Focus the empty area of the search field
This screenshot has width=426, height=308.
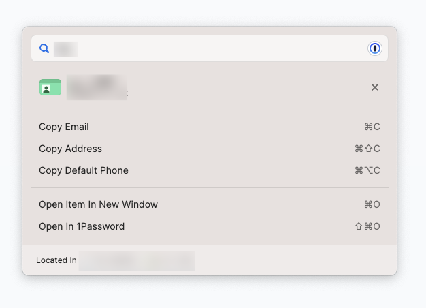point(218,48)
